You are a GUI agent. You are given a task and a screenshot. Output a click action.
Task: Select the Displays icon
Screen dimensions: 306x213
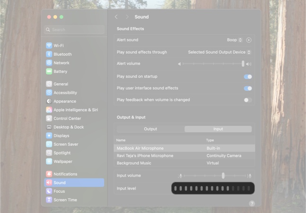pos(49,136)
